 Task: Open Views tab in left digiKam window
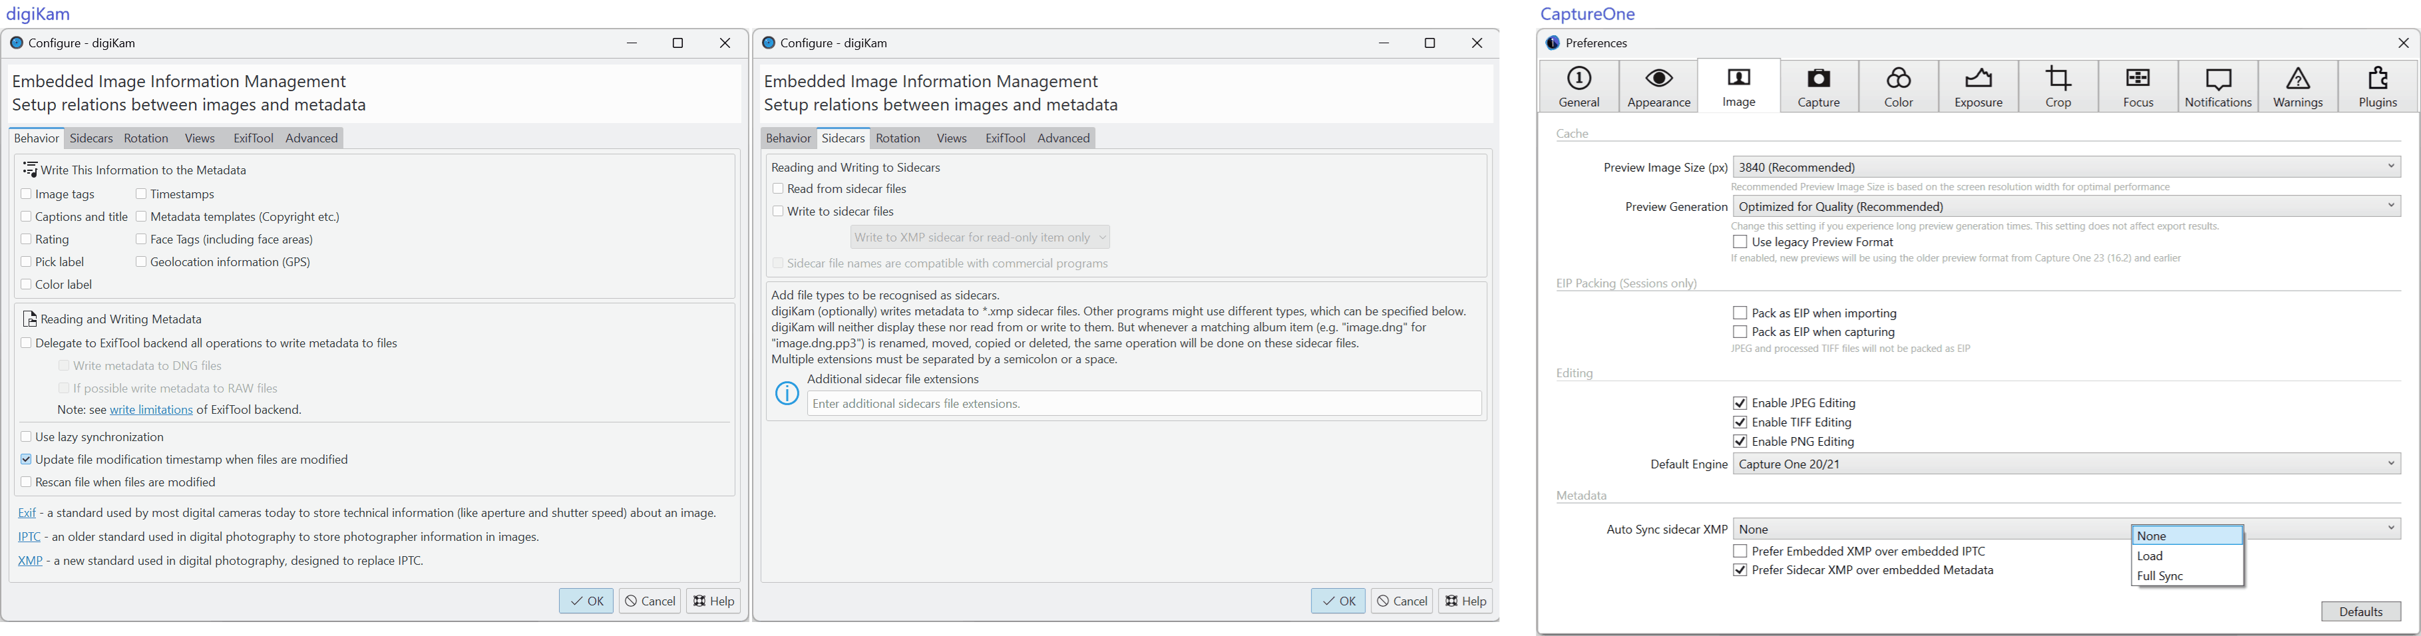point(199,138)
